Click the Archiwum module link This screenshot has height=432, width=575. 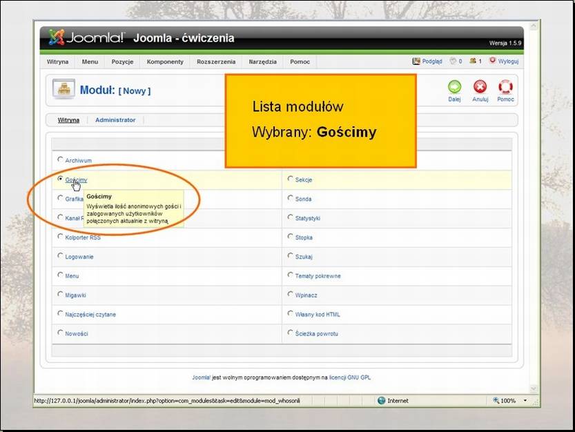coord(79,161)
